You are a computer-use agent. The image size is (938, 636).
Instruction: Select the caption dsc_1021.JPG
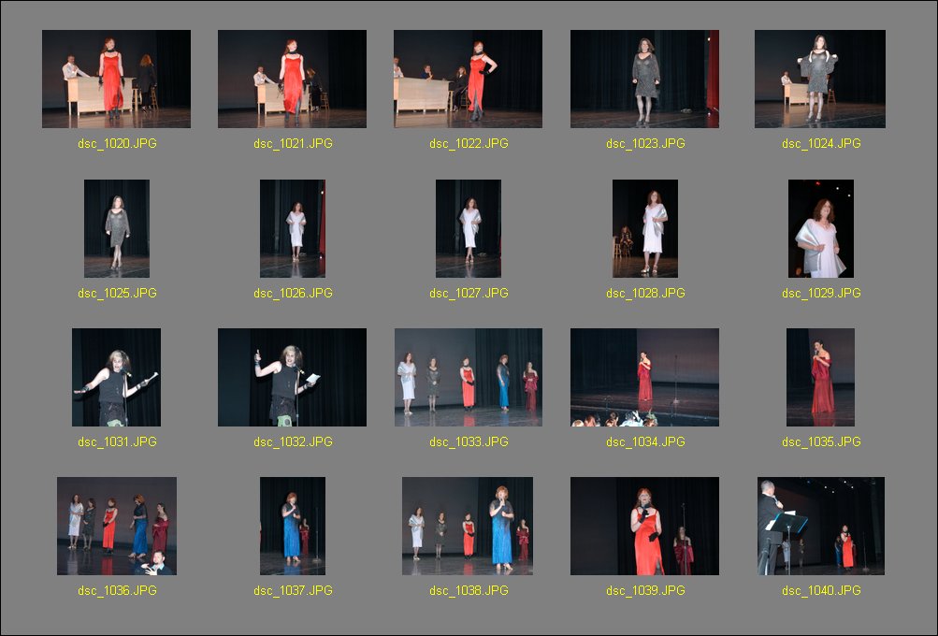[293, 144]
